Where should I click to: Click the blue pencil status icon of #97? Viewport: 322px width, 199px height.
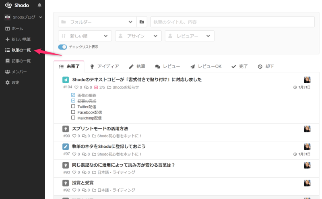pyautogui.click(x=66, y=147)
